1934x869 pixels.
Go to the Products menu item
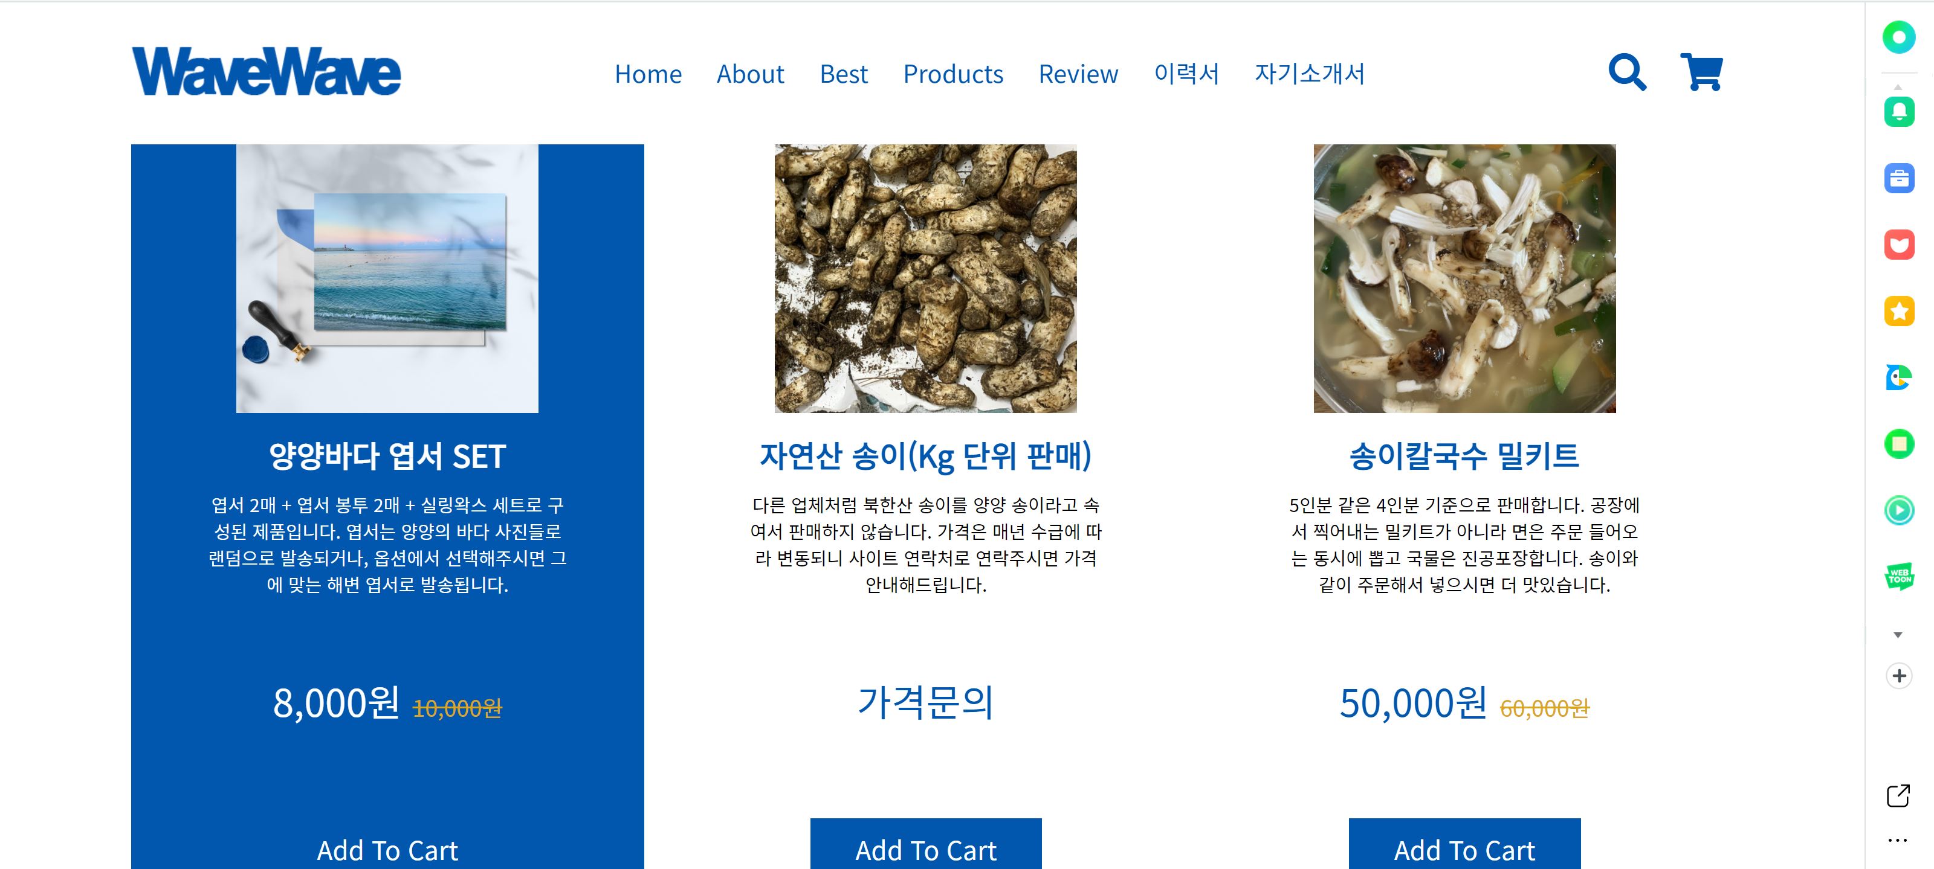[952, 74]
